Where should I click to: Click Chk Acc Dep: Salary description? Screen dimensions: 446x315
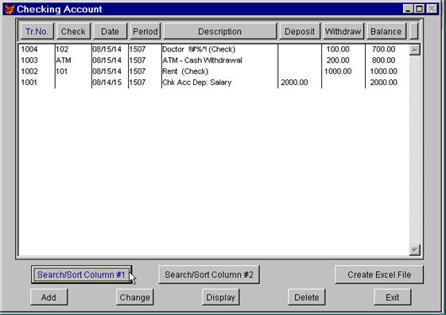coord(196,83)
